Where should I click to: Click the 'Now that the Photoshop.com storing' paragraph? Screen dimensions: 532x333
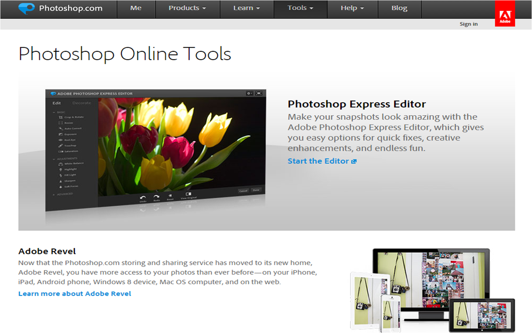[x=168, y=272]
